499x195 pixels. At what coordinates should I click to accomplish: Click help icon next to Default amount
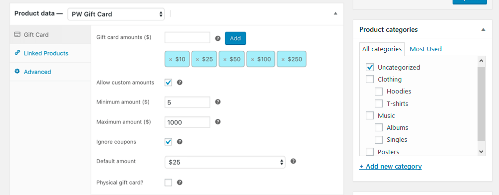click(x=293, y=161)
